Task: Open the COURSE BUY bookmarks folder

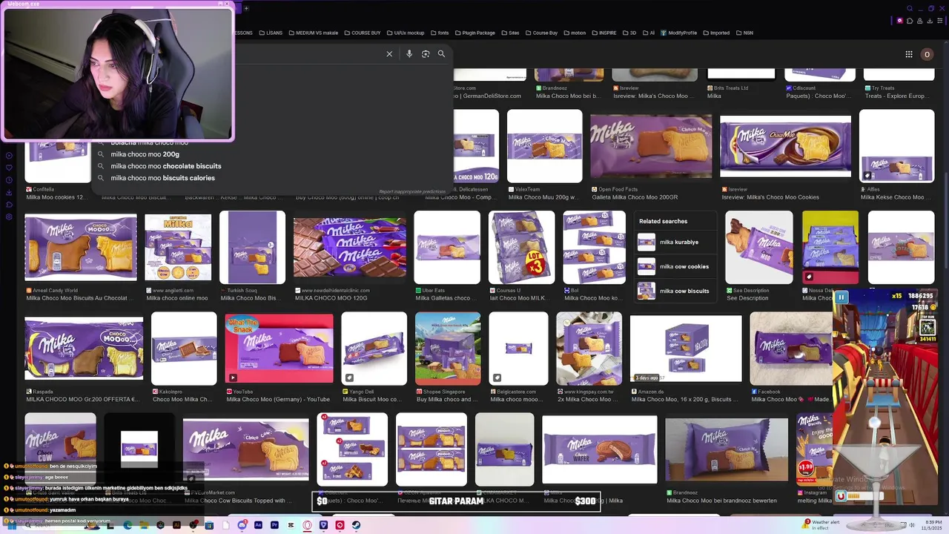Action: [362, 33]
